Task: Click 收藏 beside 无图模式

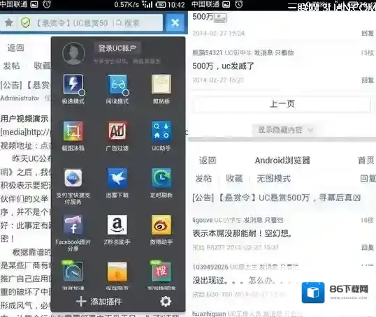Action: pyautogui.click(x=234, y=179)
